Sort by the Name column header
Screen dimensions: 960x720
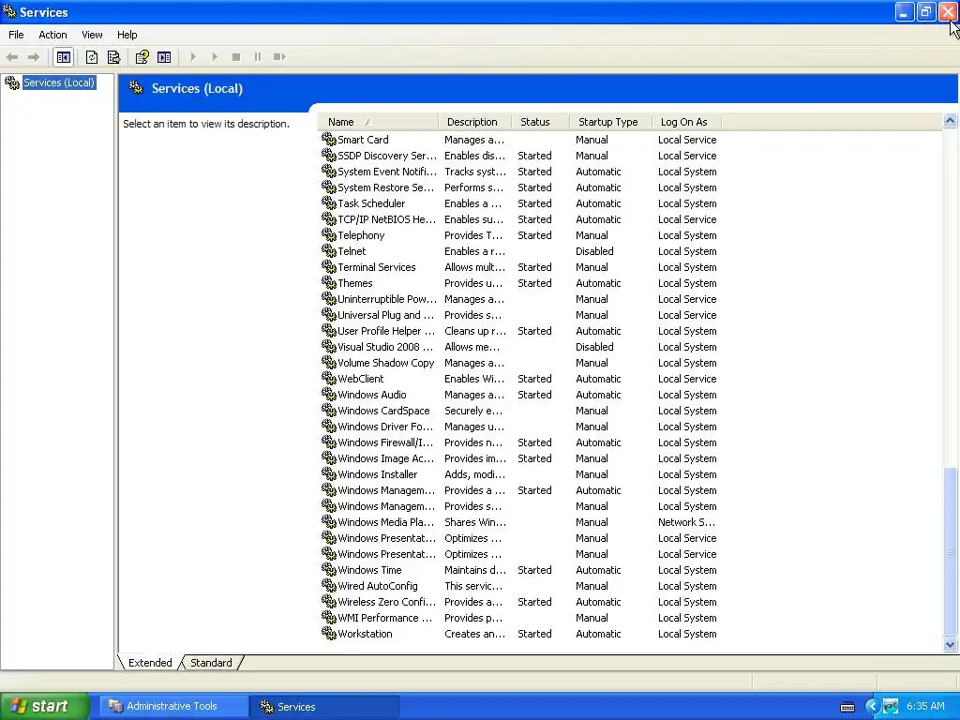click(x=379, y=122)
